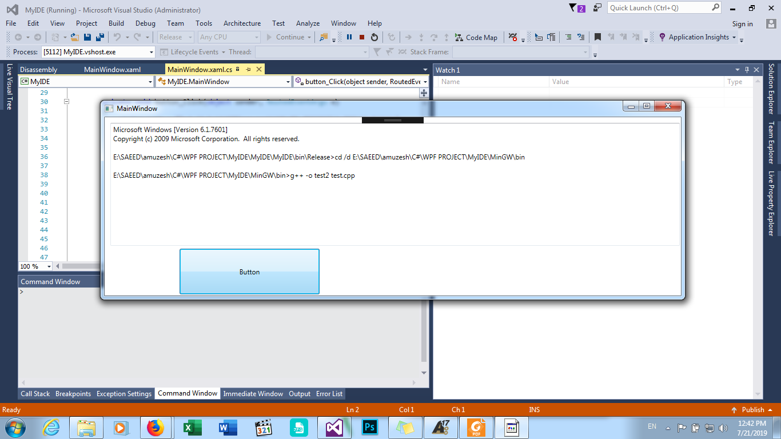Click the Application Insights lightbulb icon

[x=663, y=37]
